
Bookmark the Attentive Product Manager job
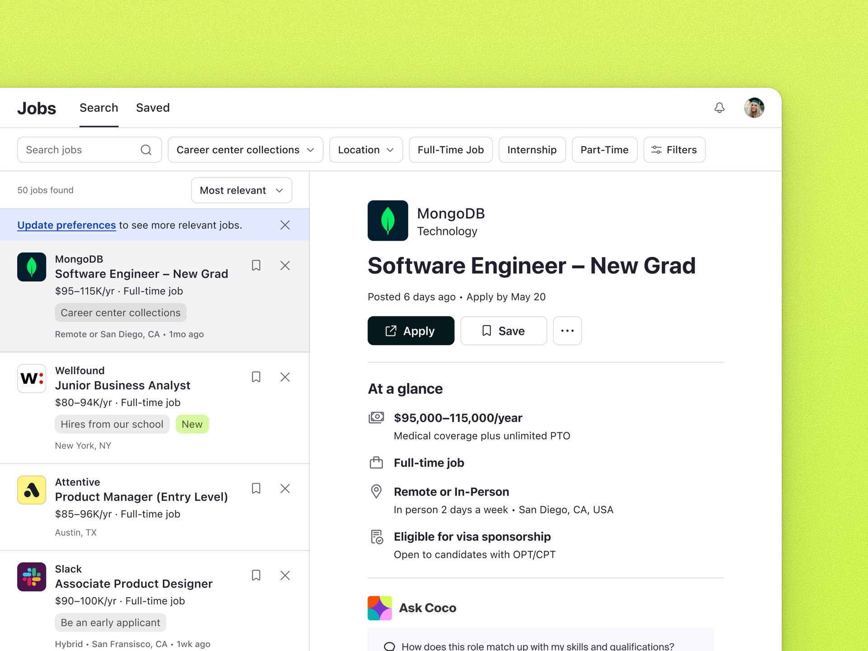[256, 488]
